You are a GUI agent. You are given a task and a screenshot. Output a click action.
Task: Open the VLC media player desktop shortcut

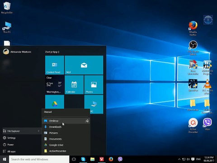tap(208, 86)
